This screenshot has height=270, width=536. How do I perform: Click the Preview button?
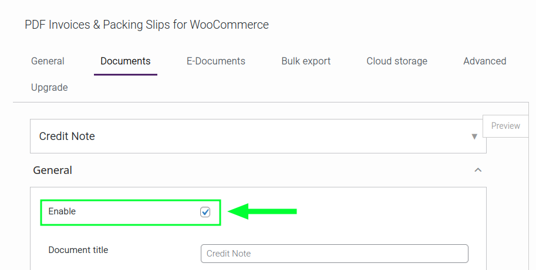(x=505, y=126)
